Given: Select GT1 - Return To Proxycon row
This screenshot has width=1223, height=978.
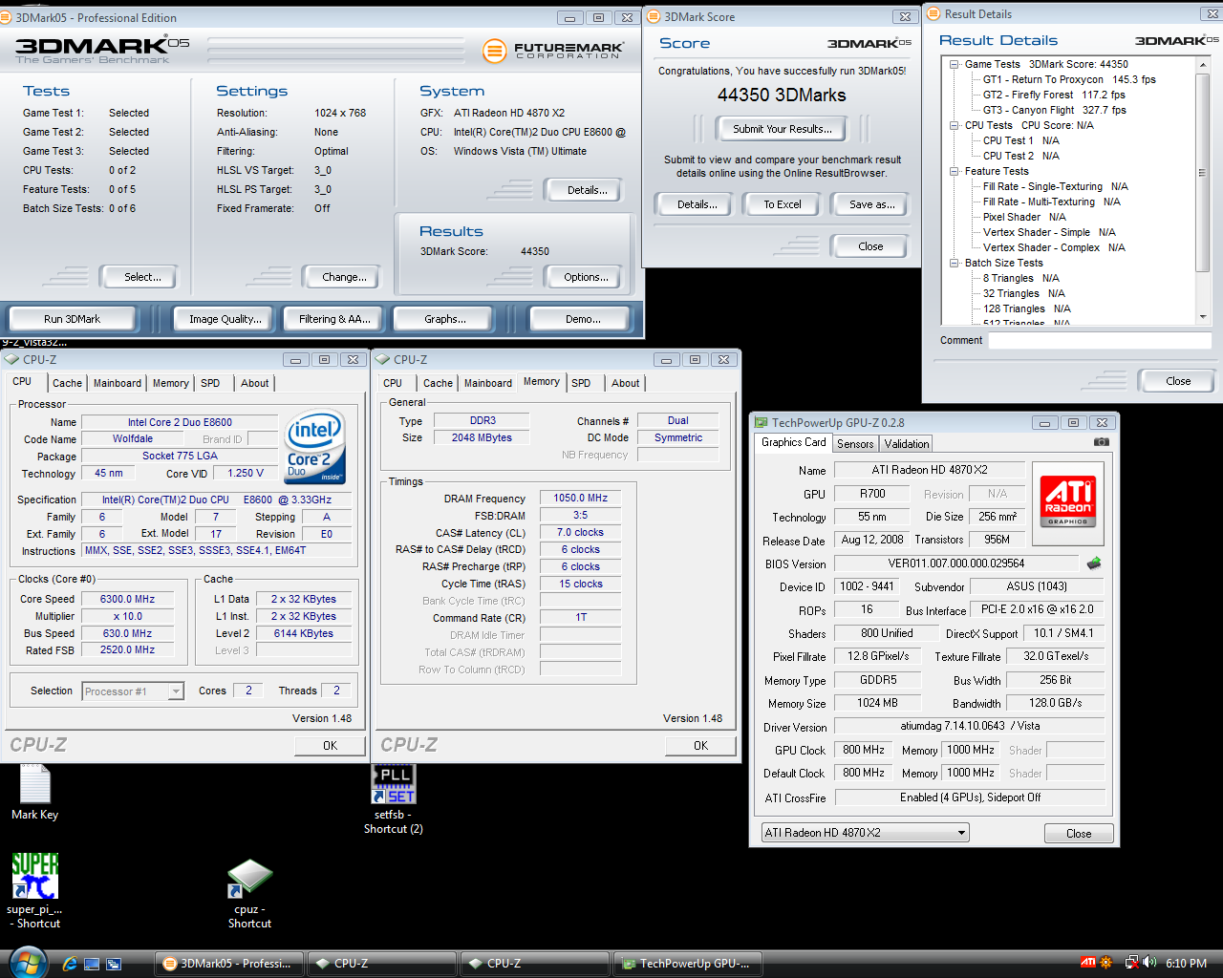Looking at the screenshot, I should 1069,79.
